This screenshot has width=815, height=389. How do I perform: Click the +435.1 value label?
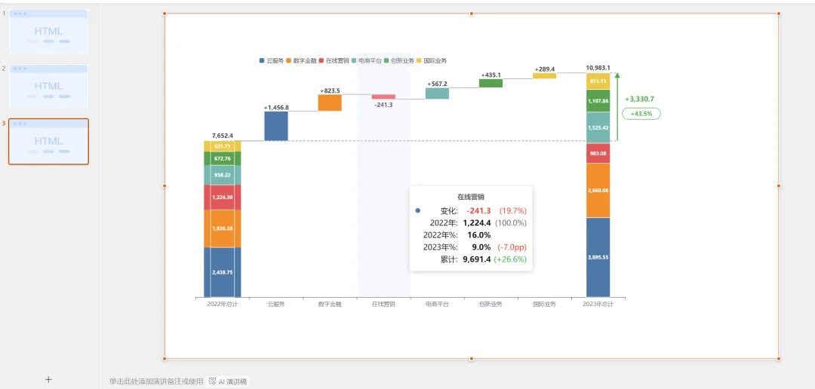(x=491, y=75)
